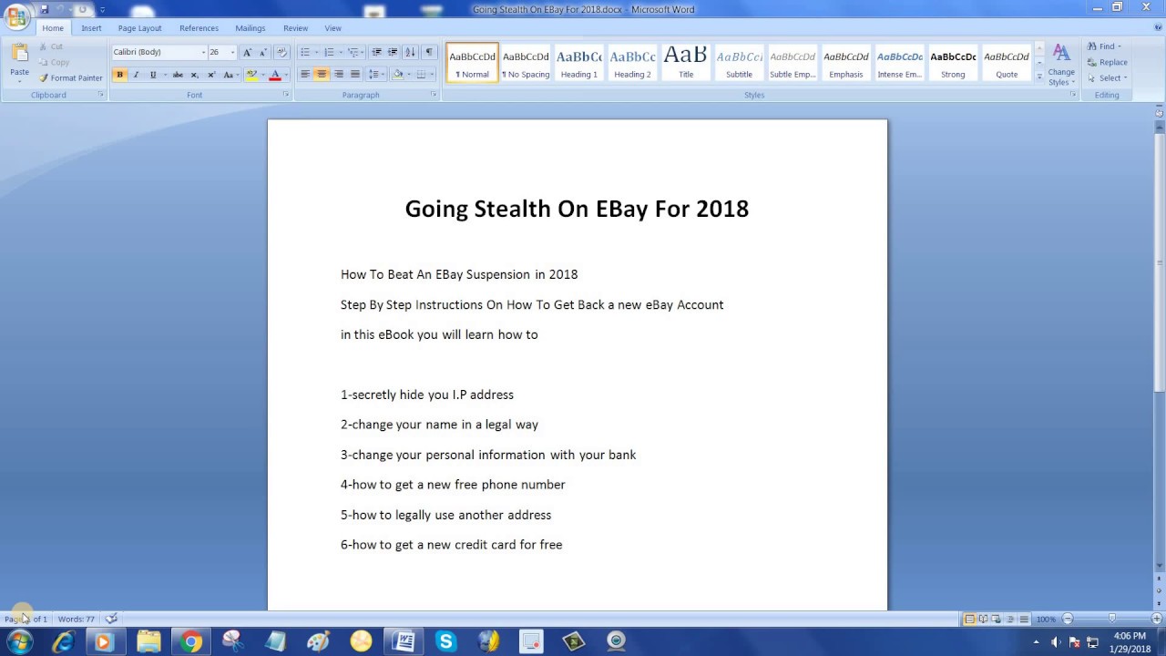
Task: Toggle Center alignment
Action: (x=322, y=75)
